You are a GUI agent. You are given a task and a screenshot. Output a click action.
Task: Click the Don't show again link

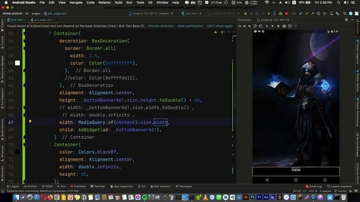(x=220, y=26)
